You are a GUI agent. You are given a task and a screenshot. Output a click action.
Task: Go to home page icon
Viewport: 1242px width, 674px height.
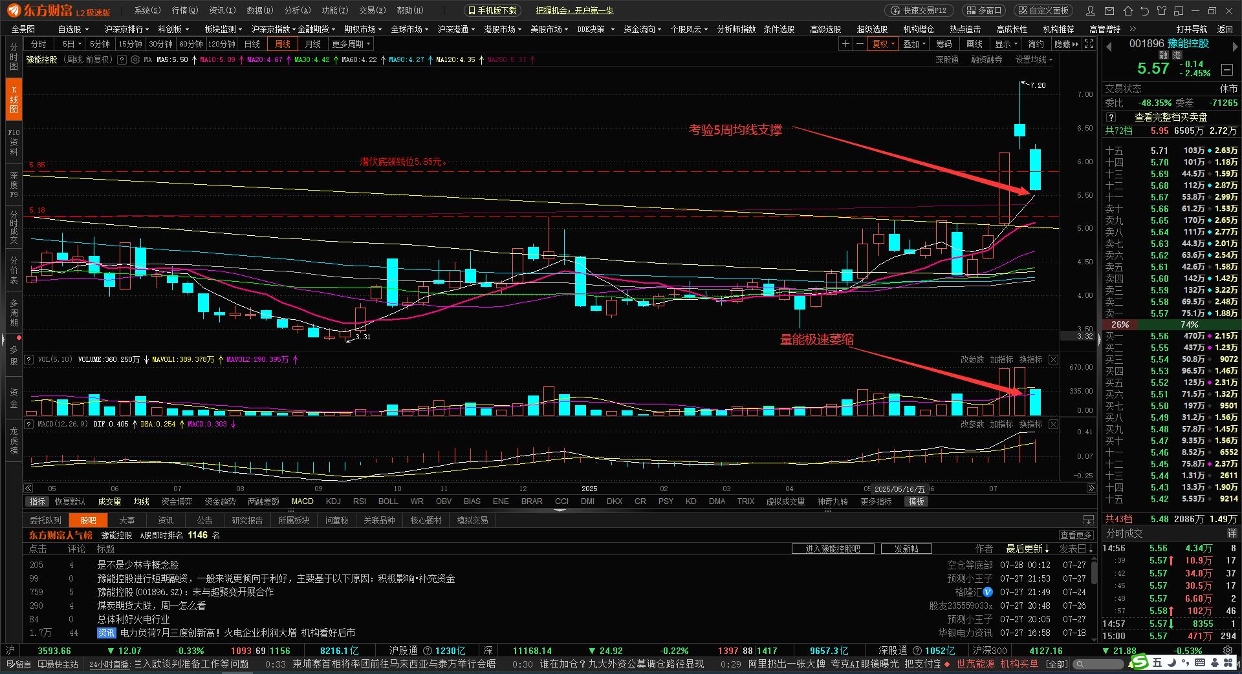(x=1128, y=11)
